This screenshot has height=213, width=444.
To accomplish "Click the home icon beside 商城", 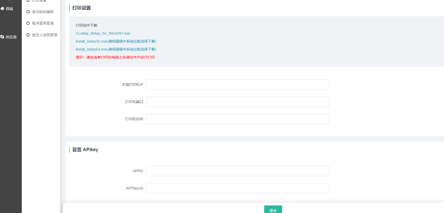I will click(x=2, y=9).
